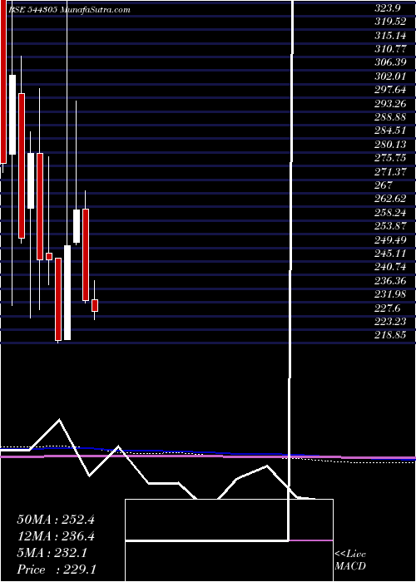Click the 249.49 price axis label

(x=390, y=239)
